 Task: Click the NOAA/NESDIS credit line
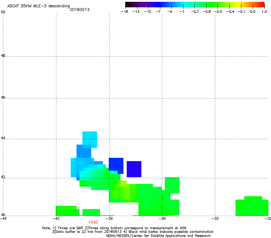[x=158, y=236]
